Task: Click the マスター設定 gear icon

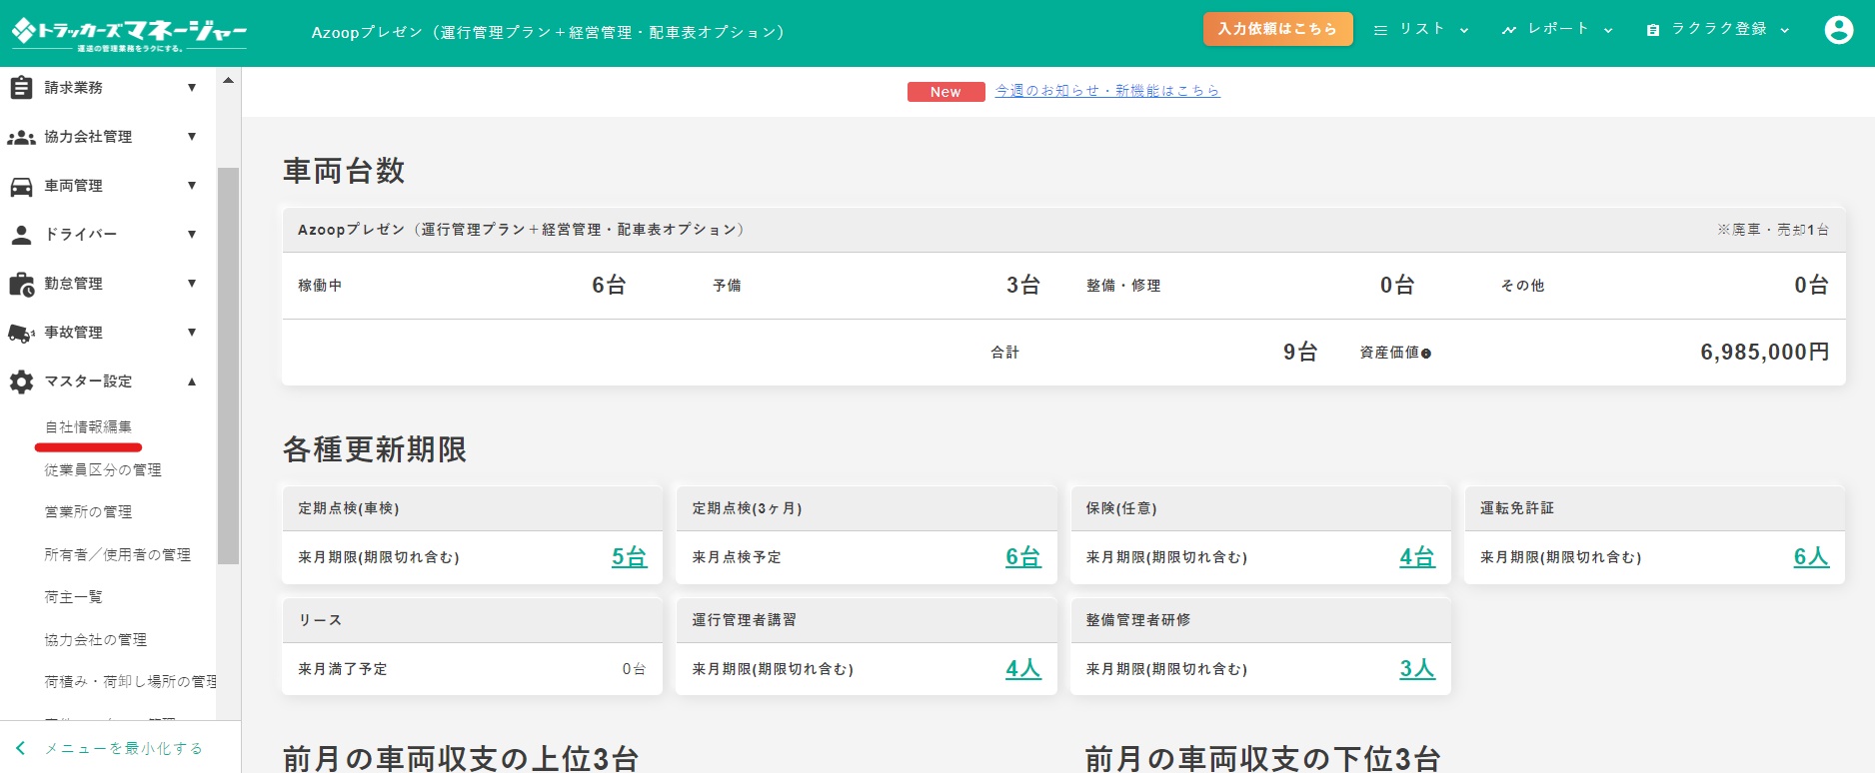Action: tap(21, 382)
